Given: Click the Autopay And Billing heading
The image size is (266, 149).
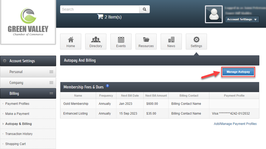Looking at the screenshot, I should point(80,60).
